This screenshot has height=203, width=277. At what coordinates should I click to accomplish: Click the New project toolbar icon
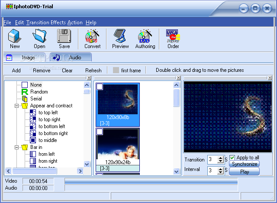15,36
